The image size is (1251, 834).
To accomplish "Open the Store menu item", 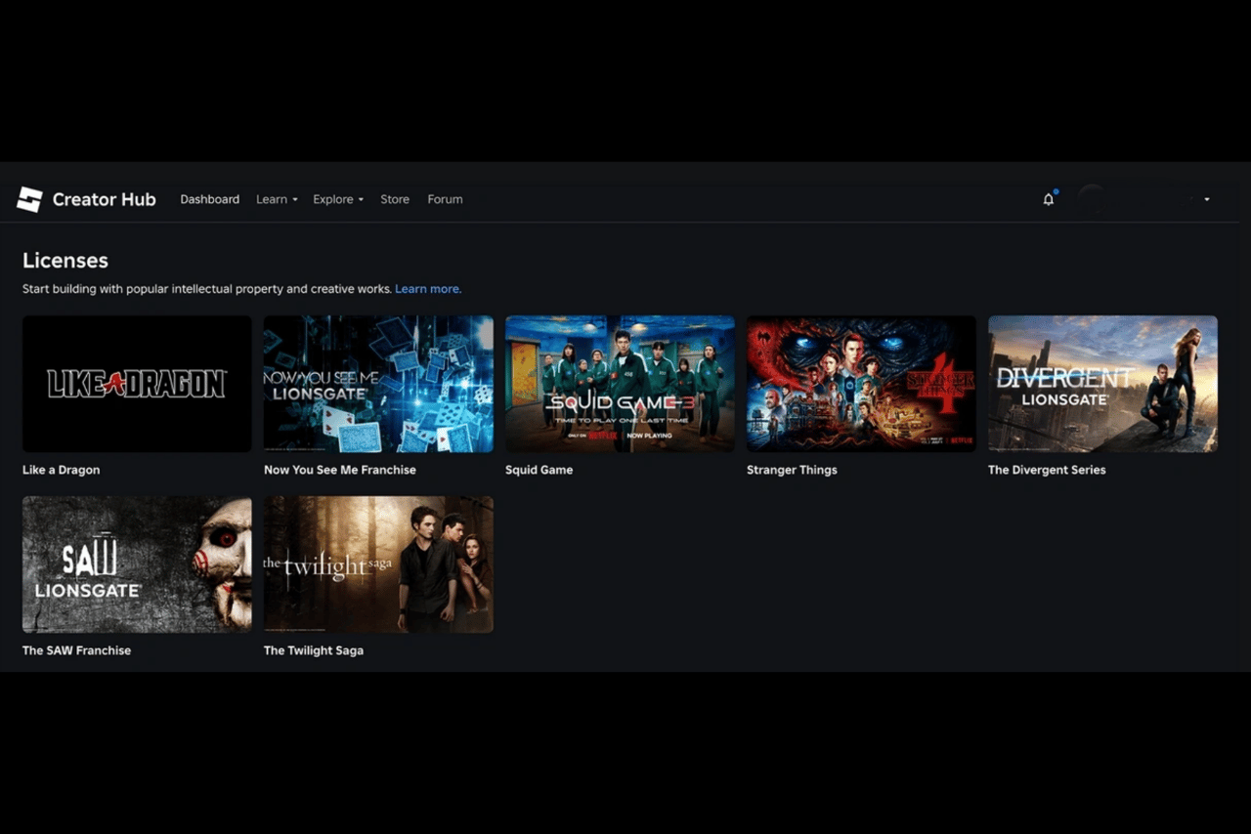I will [395, 199].
